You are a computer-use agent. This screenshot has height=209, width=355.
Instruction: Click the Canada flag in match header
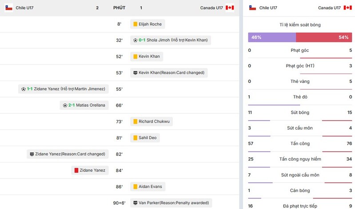click(x=230, y=8)
